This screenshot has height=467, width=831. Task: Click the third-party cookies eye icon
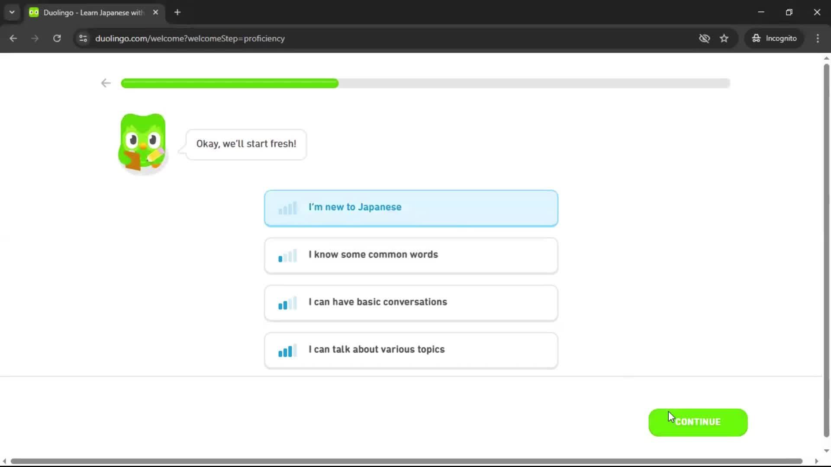click(x=705, y=38)
